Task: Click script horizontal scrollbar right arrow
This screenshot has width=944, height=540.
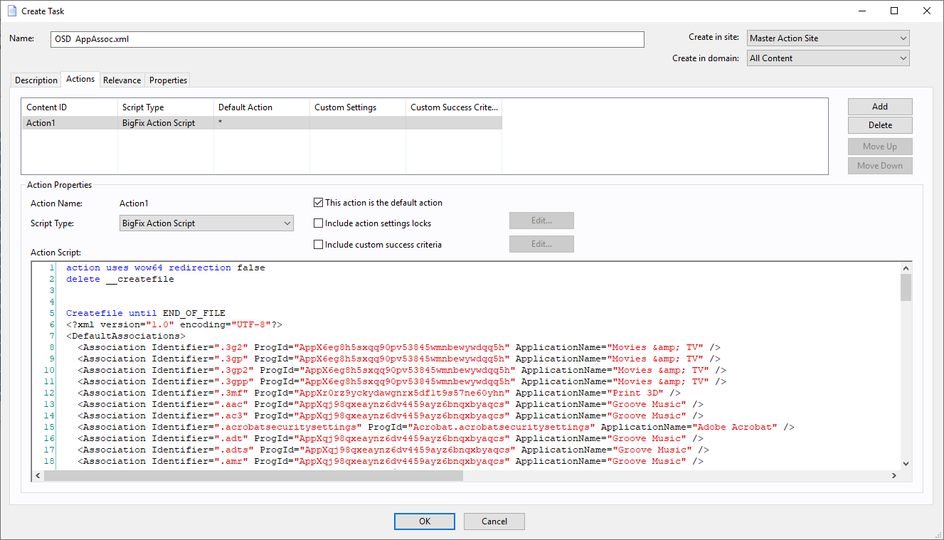Action: (894, 475)
